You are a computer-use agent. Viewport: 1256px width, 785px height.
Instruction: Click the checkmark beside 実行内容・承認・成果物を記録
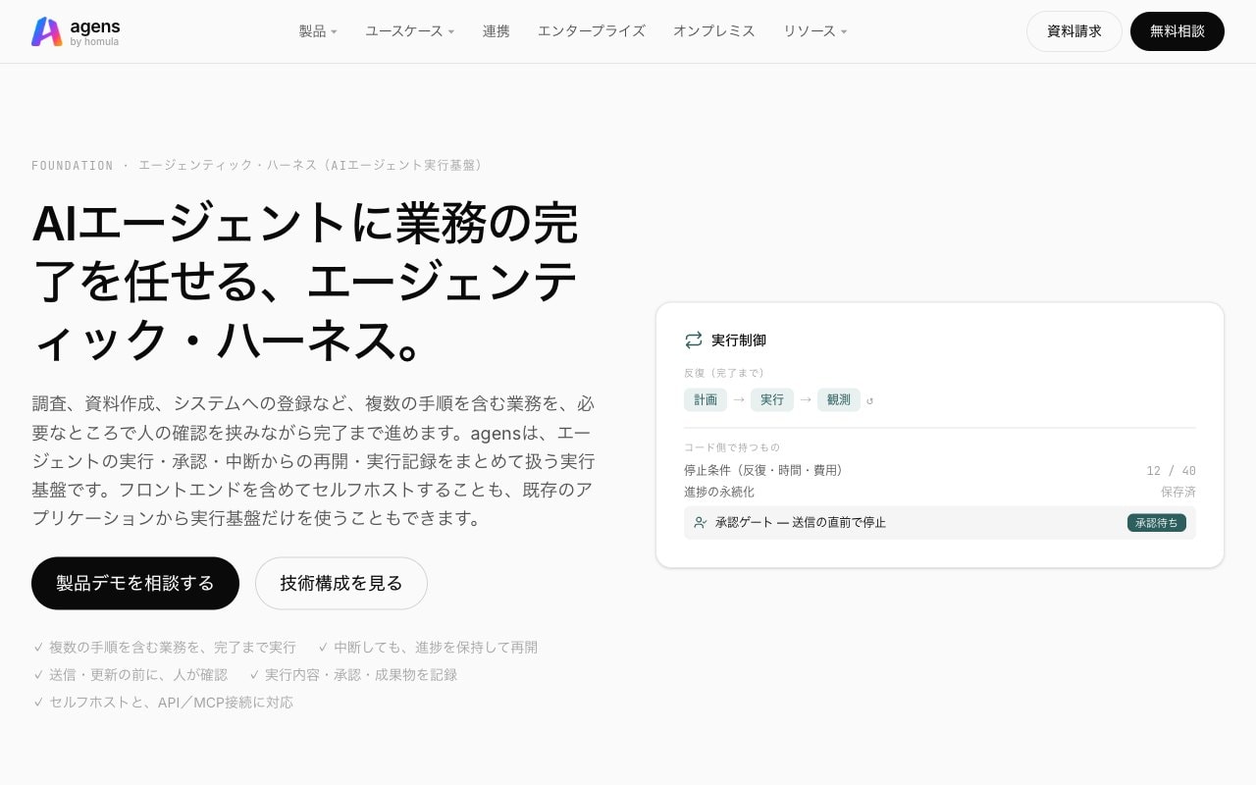(x=254, y=675)
